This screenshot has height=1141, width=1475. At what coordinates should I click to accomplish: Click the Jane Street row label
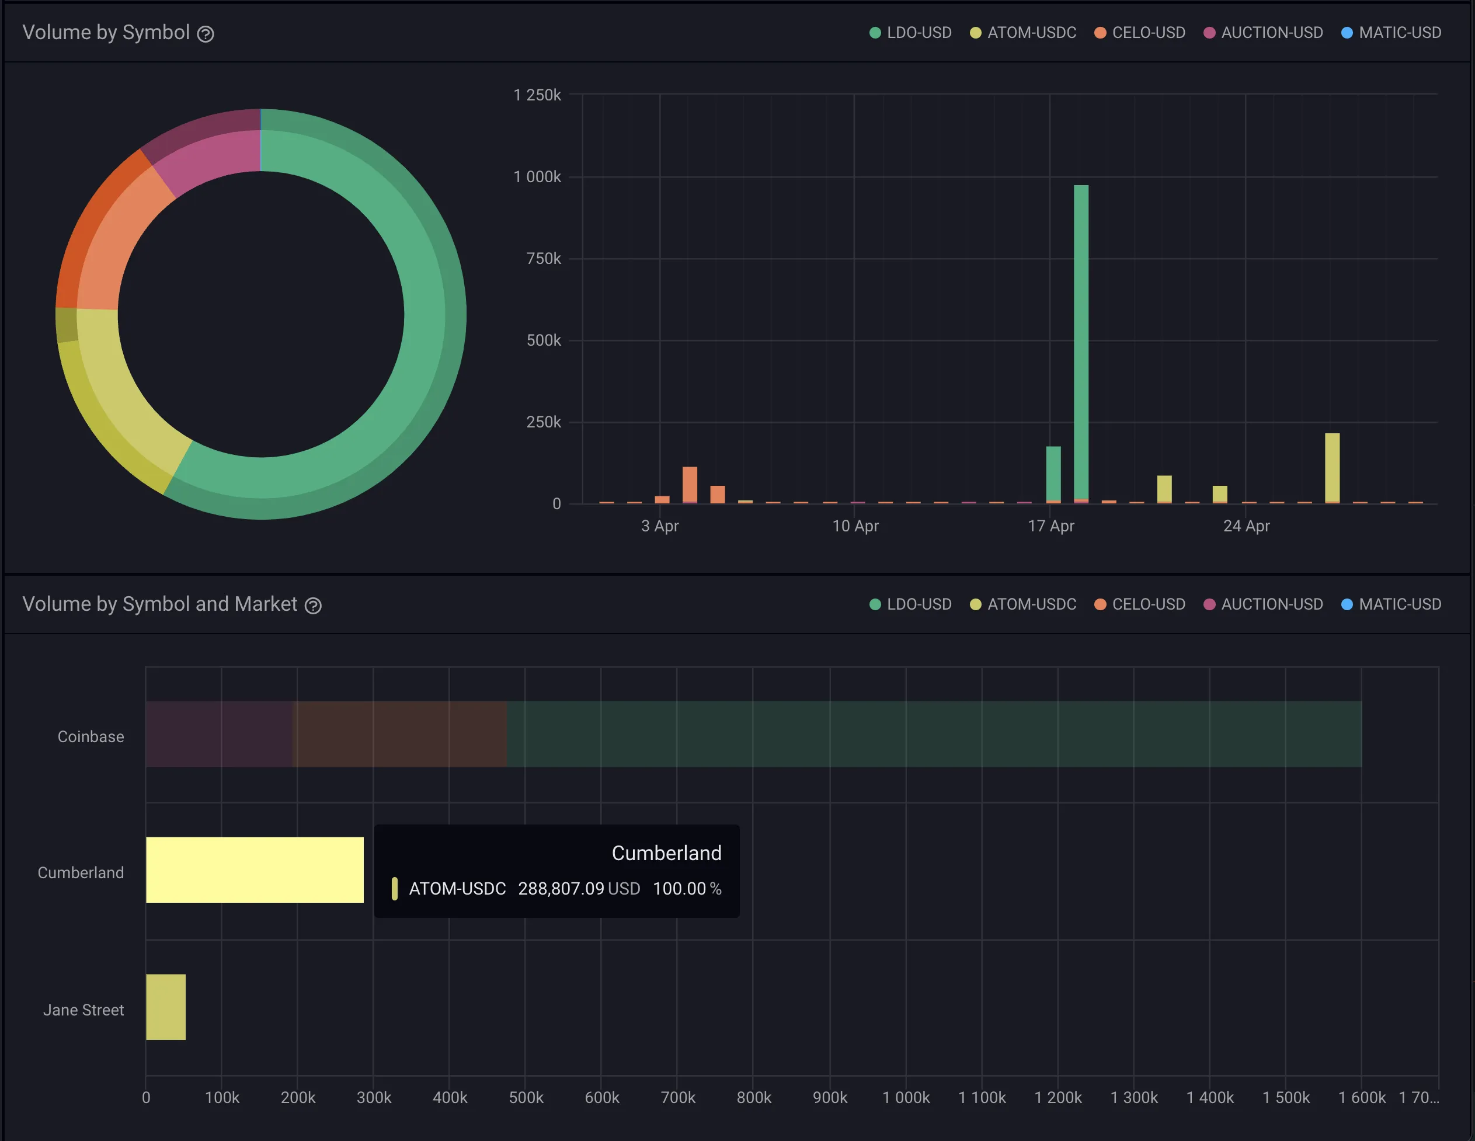coord(84,1009)
